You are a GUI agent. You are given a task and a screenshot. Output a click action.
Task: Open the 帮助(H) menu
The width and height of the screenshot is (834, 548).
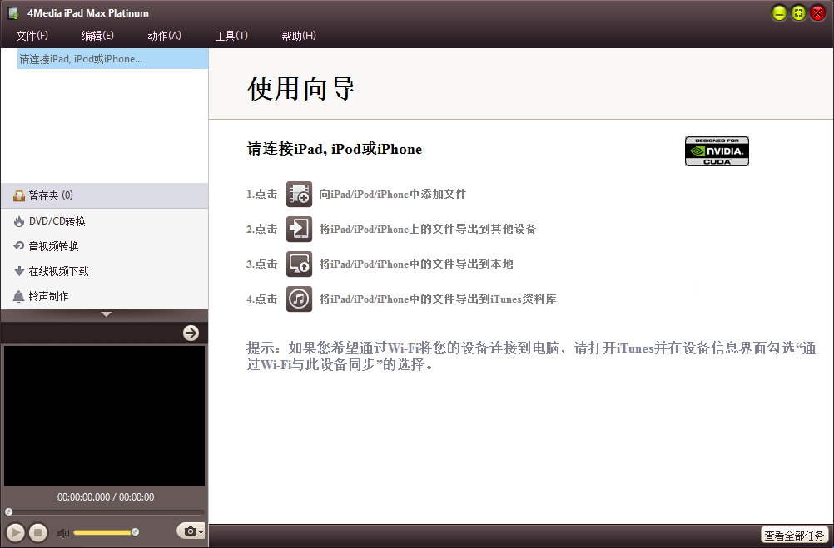click(x=298, y=36)
